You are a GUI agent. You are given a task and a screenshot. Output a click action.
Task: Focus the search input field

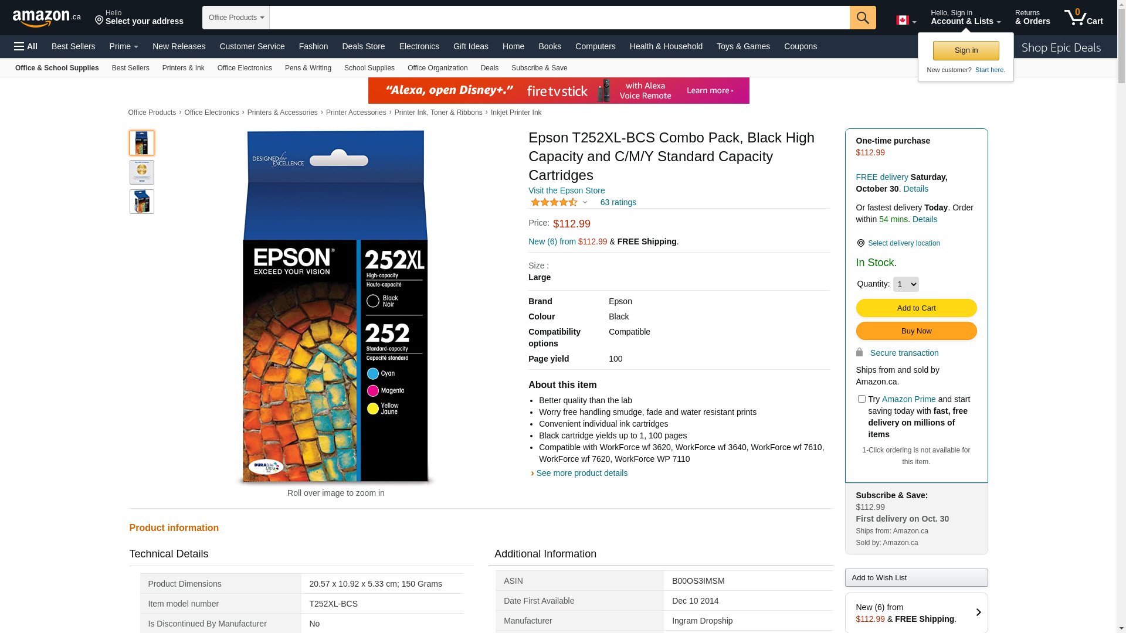click(x=559, y=18)
